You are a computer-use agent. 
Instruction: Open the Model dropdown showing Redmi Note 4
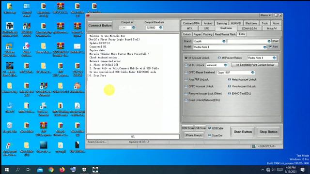coord(265,47)
